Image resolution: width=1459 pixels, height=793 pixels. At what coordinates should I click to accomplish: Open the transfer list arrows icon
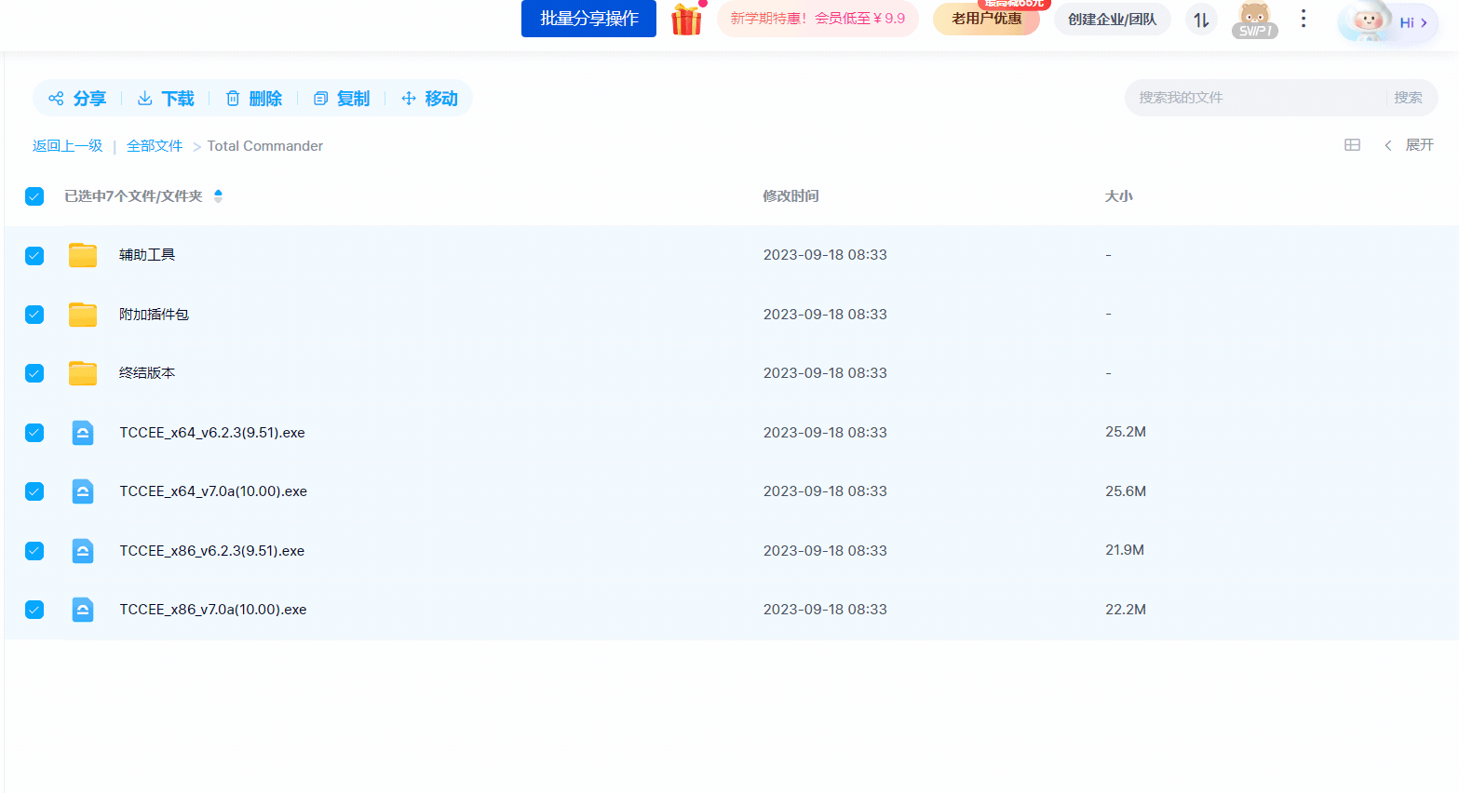[1201, 20]
